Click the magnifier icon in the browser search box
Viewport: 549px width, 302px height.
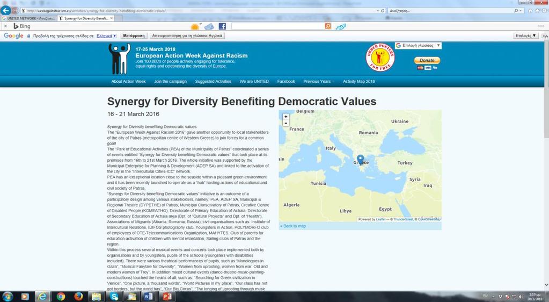point(516,11)
